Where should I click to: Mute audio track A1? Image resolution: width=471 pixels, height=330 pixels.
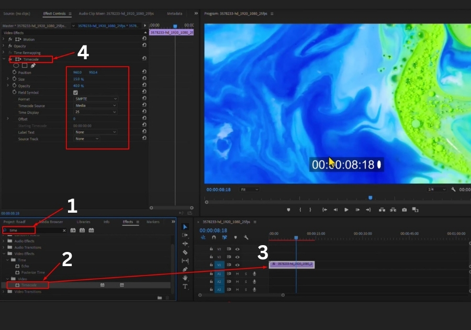[x=237, y=274]
